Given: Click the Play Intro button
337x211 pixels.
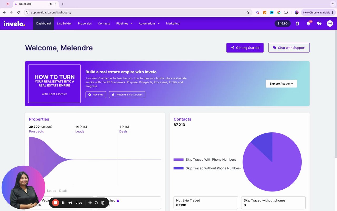Looking at the screenshot, I should tap(96, 95).
